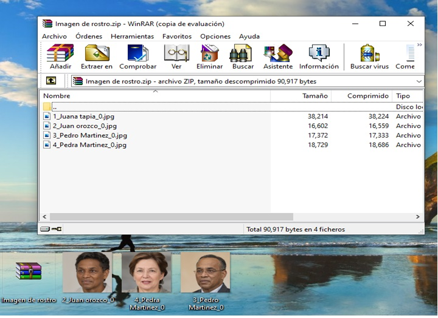Expand the archive path dropdown
This screenshot has width=438, height=318.
(x=419, y=81)
